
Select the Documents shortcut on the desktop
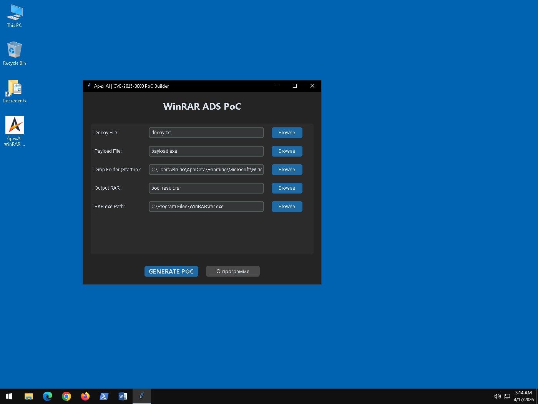14,92
